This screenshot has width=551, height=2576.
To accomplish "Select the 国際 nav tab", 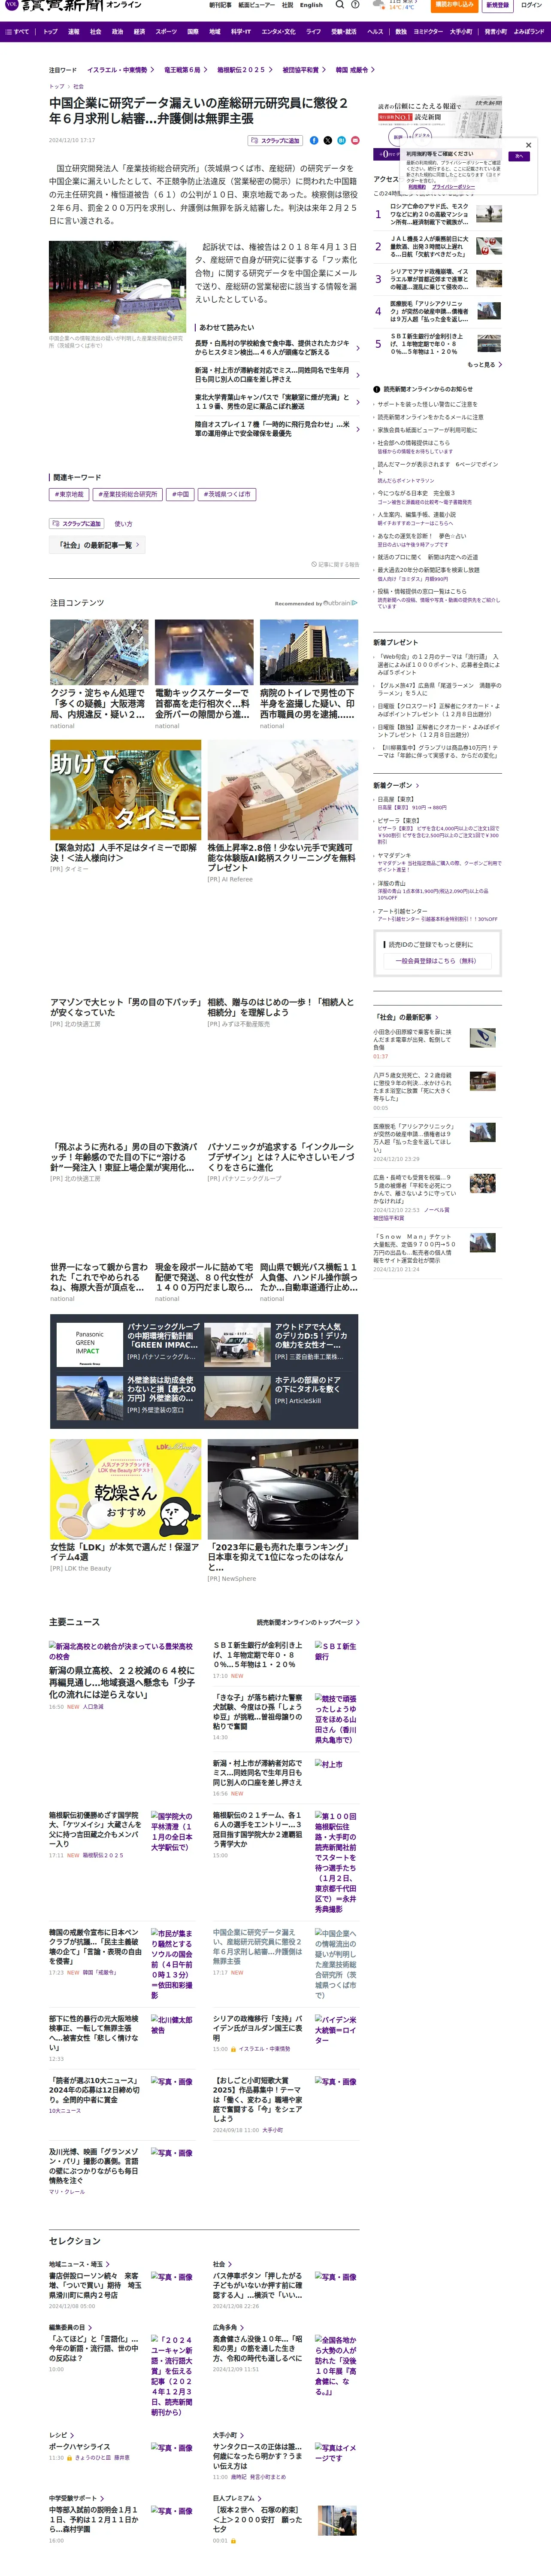I will click(193, 32).
